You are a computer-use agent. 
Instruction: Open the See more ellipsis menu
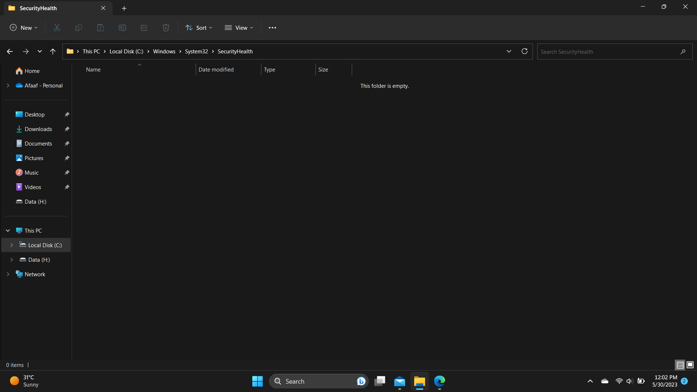[x=272, y=28]
